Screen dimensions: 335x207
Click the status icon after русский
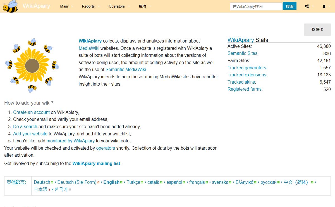(278, 182)
